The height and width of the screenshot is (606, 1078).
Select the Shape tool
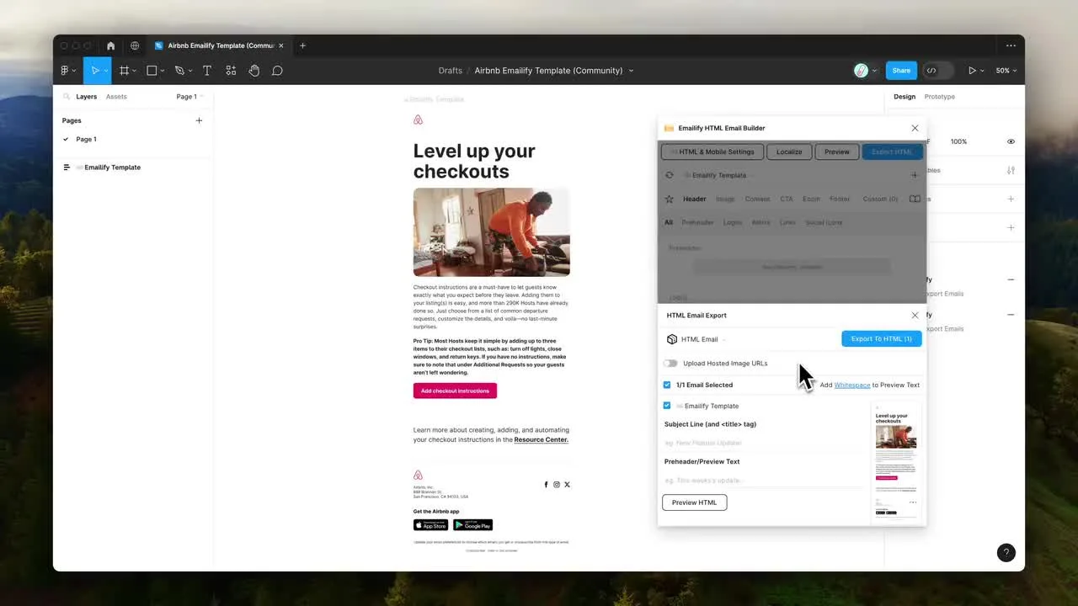pos(150,70)
